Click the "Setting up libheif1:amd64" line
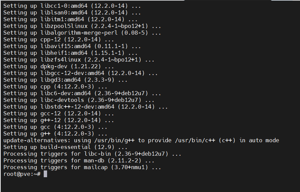 click(x=71, y=53)
